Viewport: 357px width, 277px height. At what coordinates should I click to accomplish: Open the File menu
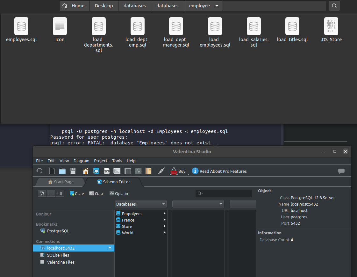point(39,161)
